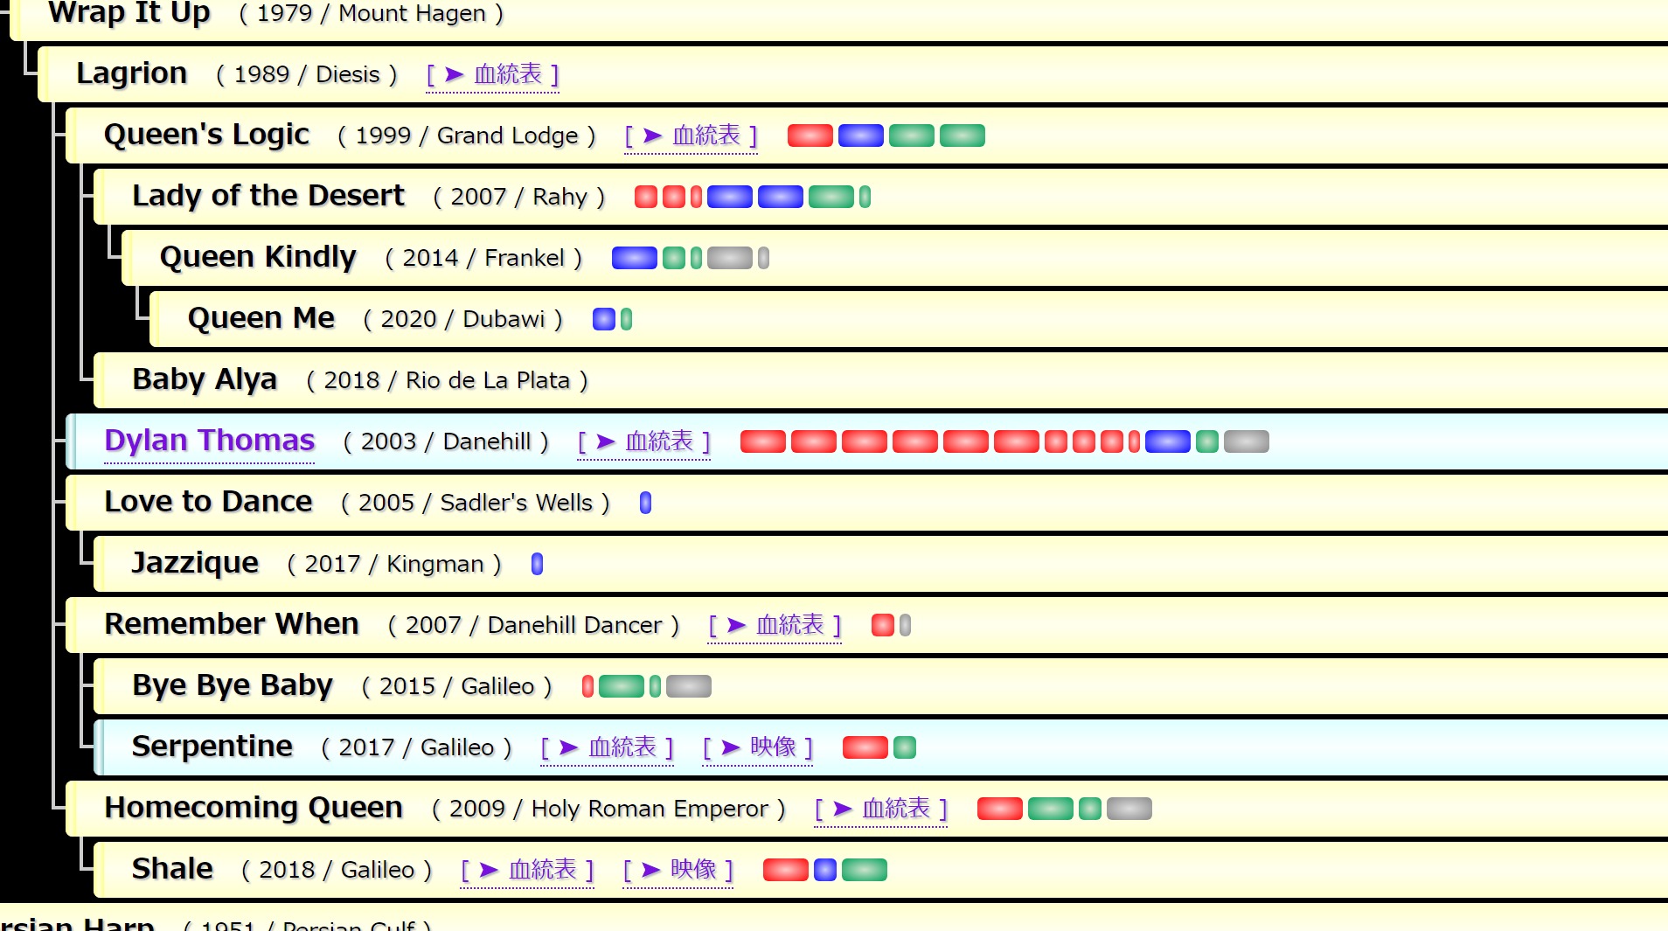Click the red badge in Queen's Logic row
This screenshot has width=1668, height=931.
coord(810,136)
